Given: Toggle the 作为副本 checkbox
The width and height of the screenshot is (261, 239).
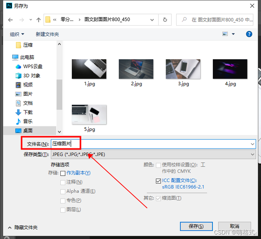Looking at the screenshot, I should [x=63, y=173].
